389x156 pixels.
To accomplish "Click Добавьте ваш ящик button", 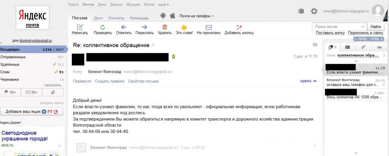I will pyautogui.click(x=32, y=111).
